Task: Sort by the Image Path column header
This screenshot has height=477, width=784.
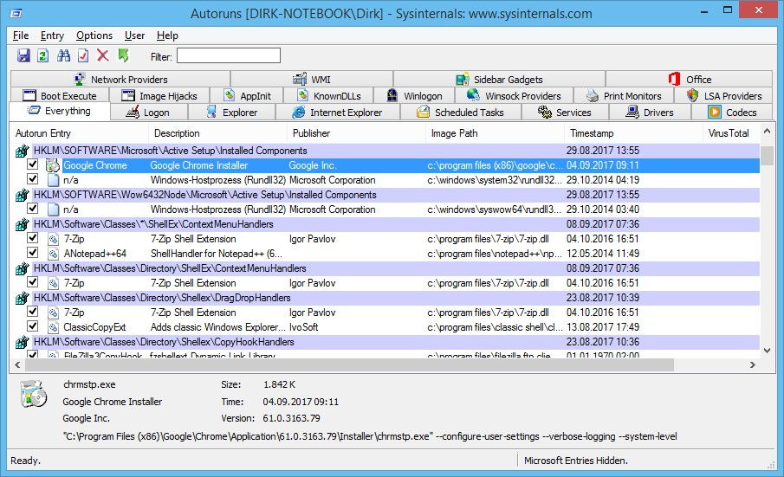Action: tap(495, 133)
